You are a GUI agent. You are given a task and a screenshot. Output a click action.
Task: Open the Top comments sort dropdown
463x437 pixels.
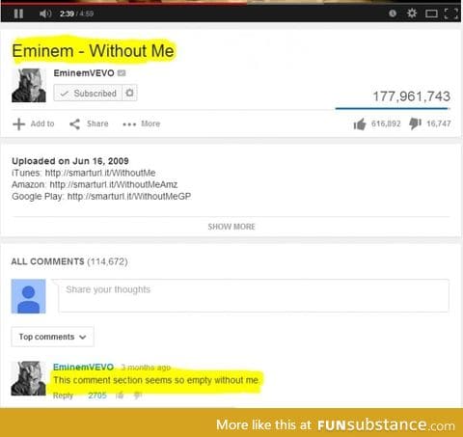pos(52,337)
